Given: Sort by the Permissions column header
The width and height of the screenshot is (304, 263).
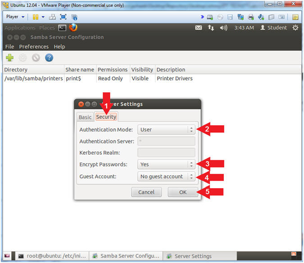Looking at the screenshot, I should point(113,69).
